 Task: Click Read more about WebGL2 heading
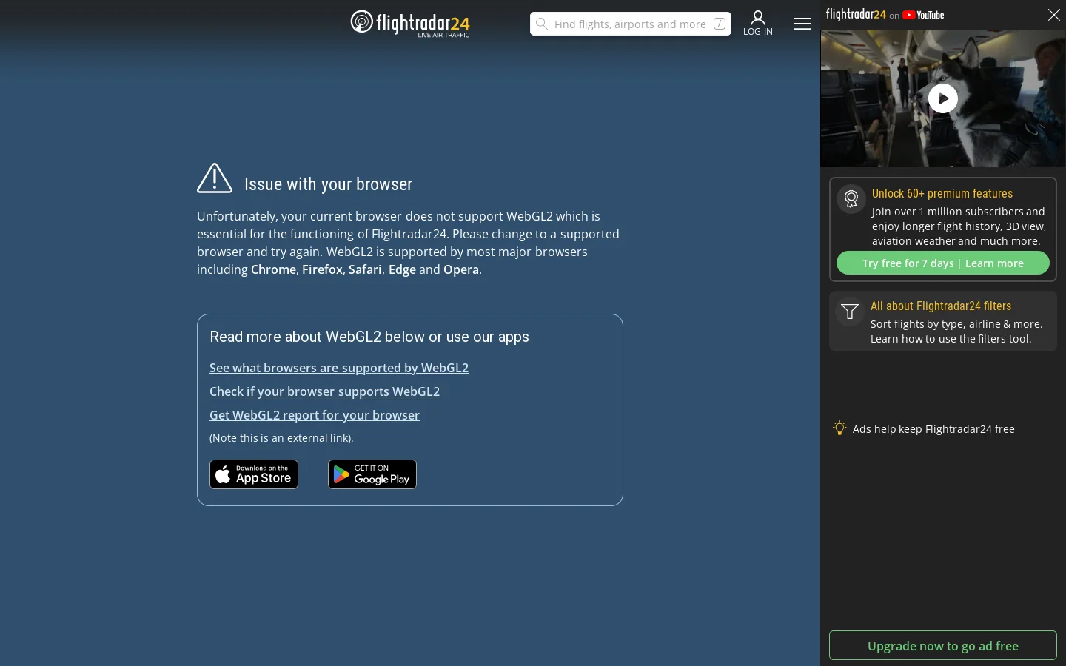pyautogui.click(x=369, y=337)
